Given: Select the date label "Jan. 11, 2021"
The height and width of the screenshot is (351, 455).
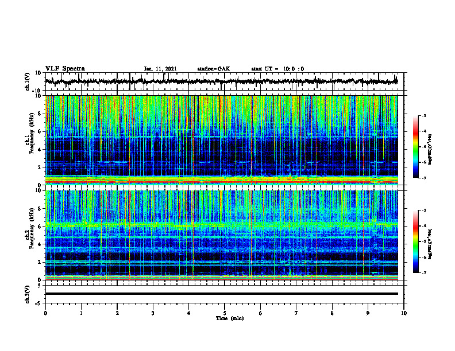Looking at the screenshot, I should pos(160,69).
